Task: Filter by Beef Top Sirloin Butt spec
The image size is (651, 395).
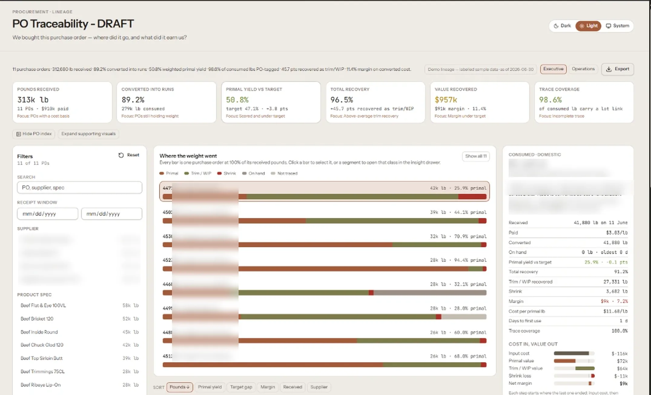Action: [80, 358]
